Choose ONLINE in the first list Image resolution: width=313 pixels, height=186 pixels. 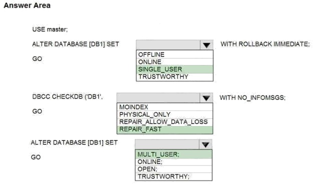[175, 62]
